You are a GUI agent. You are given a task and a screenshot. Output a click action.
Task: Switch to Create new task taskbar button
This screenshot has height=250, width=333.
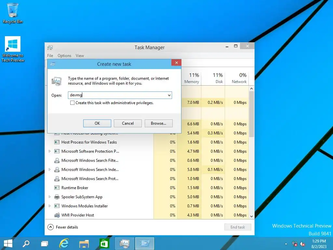(x=145, y=243)
